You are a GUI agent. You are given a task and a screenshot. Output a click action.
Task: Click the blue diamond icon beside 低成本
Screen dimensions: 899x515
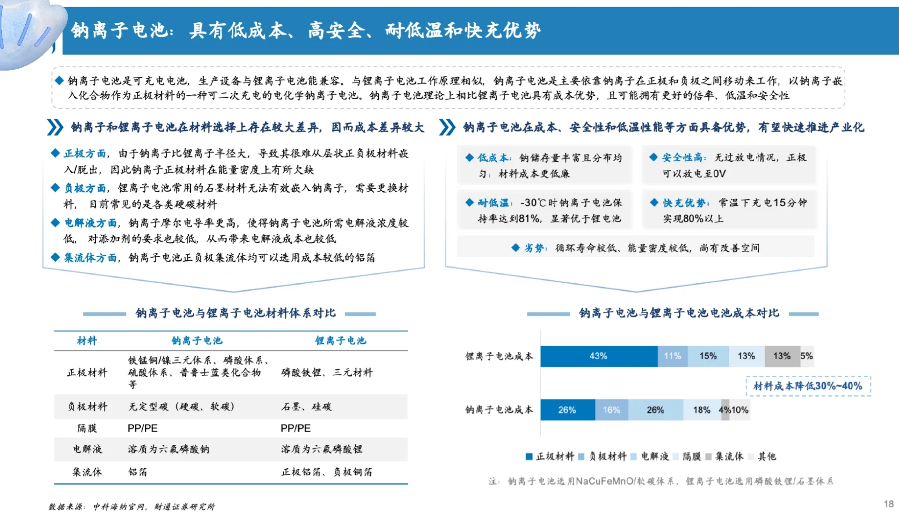[469, 156]
